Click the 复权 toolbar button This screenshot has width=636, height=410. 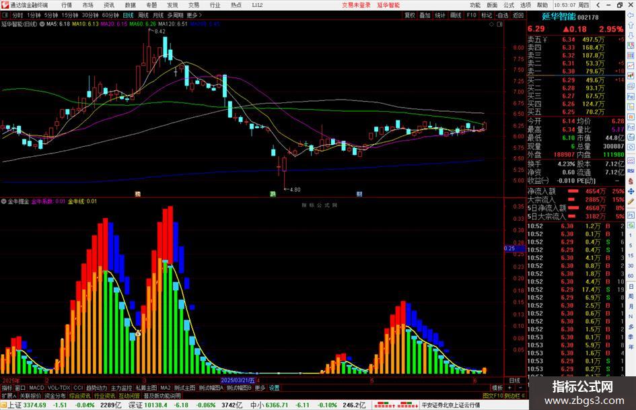(x=410, y=15)
